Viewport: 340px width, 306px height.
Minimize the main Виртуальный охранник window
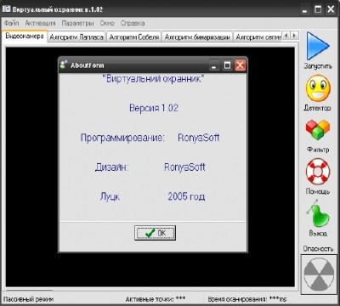(305, 9)
